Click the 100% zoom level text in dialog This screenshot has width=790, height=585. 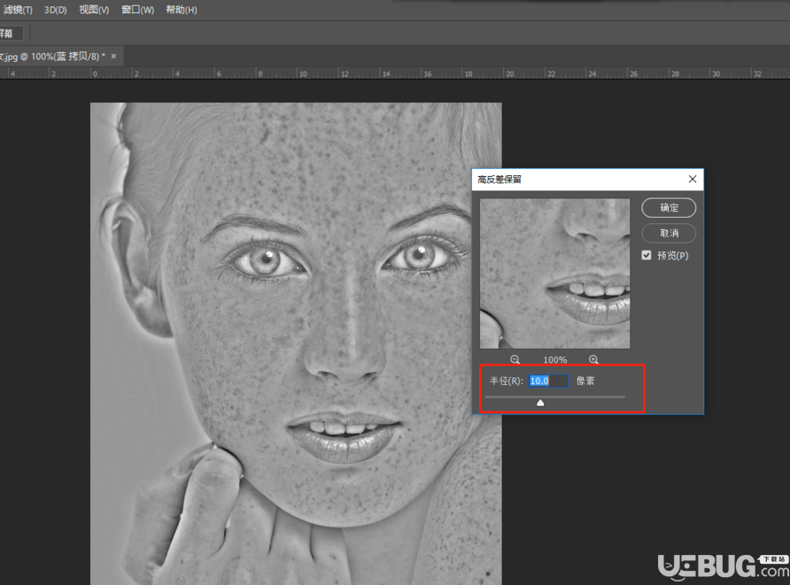[x=554, y=360]
